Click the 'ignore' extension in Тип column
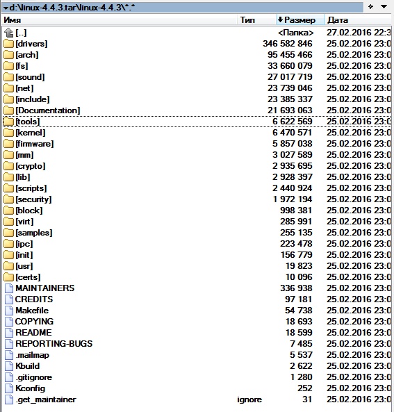Image resolution: width=394 pixels, height=412 pixels. point(249,399)
